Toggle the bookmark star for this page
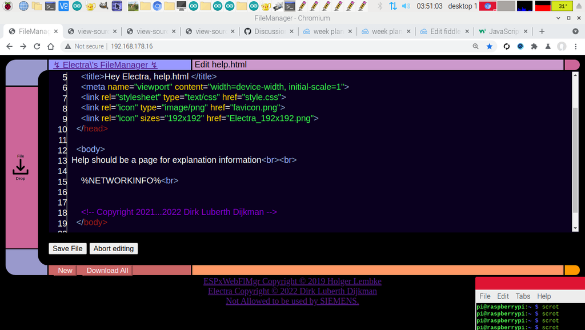The height and width of the screenshot is (330, 585). [x=490, y=47]
